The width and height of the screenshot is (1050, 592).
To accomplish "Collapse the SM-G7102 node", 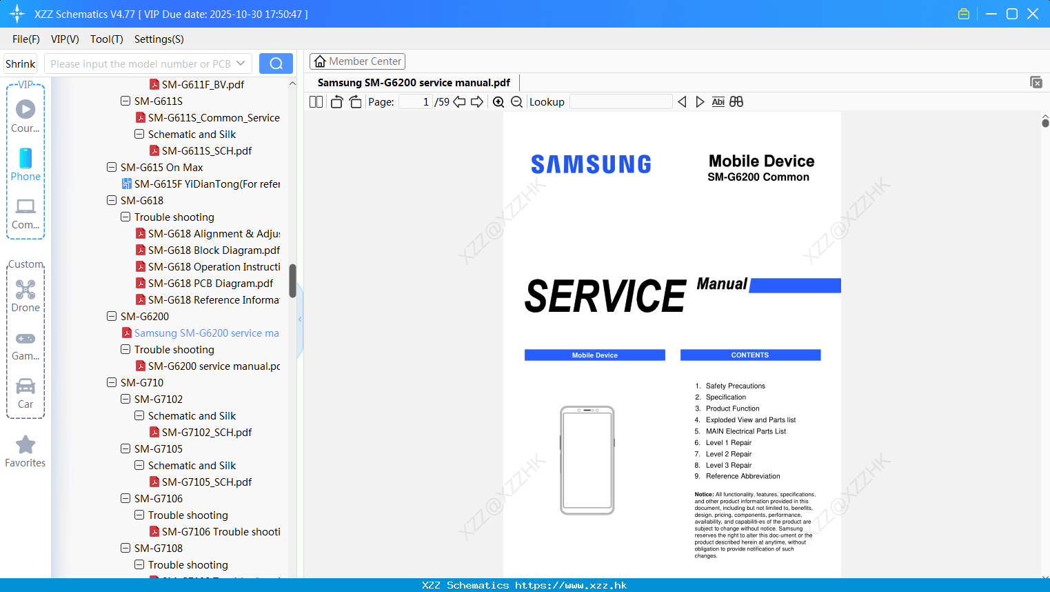I will pos(125,399).
